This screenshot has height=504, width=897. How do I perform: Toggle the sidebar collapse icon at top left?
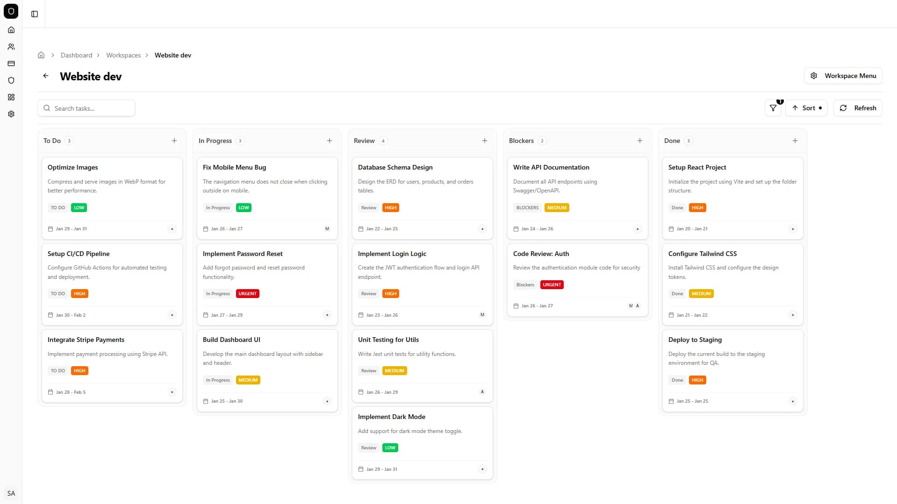coord(34,14)
